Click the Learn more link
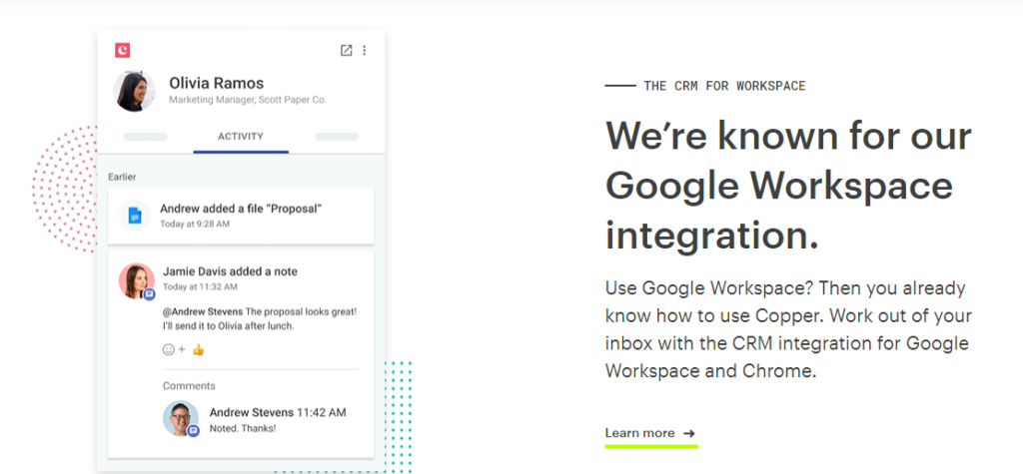Image resolution: width=1023 pixels, height=474 pixels. [x=650, y=433]
